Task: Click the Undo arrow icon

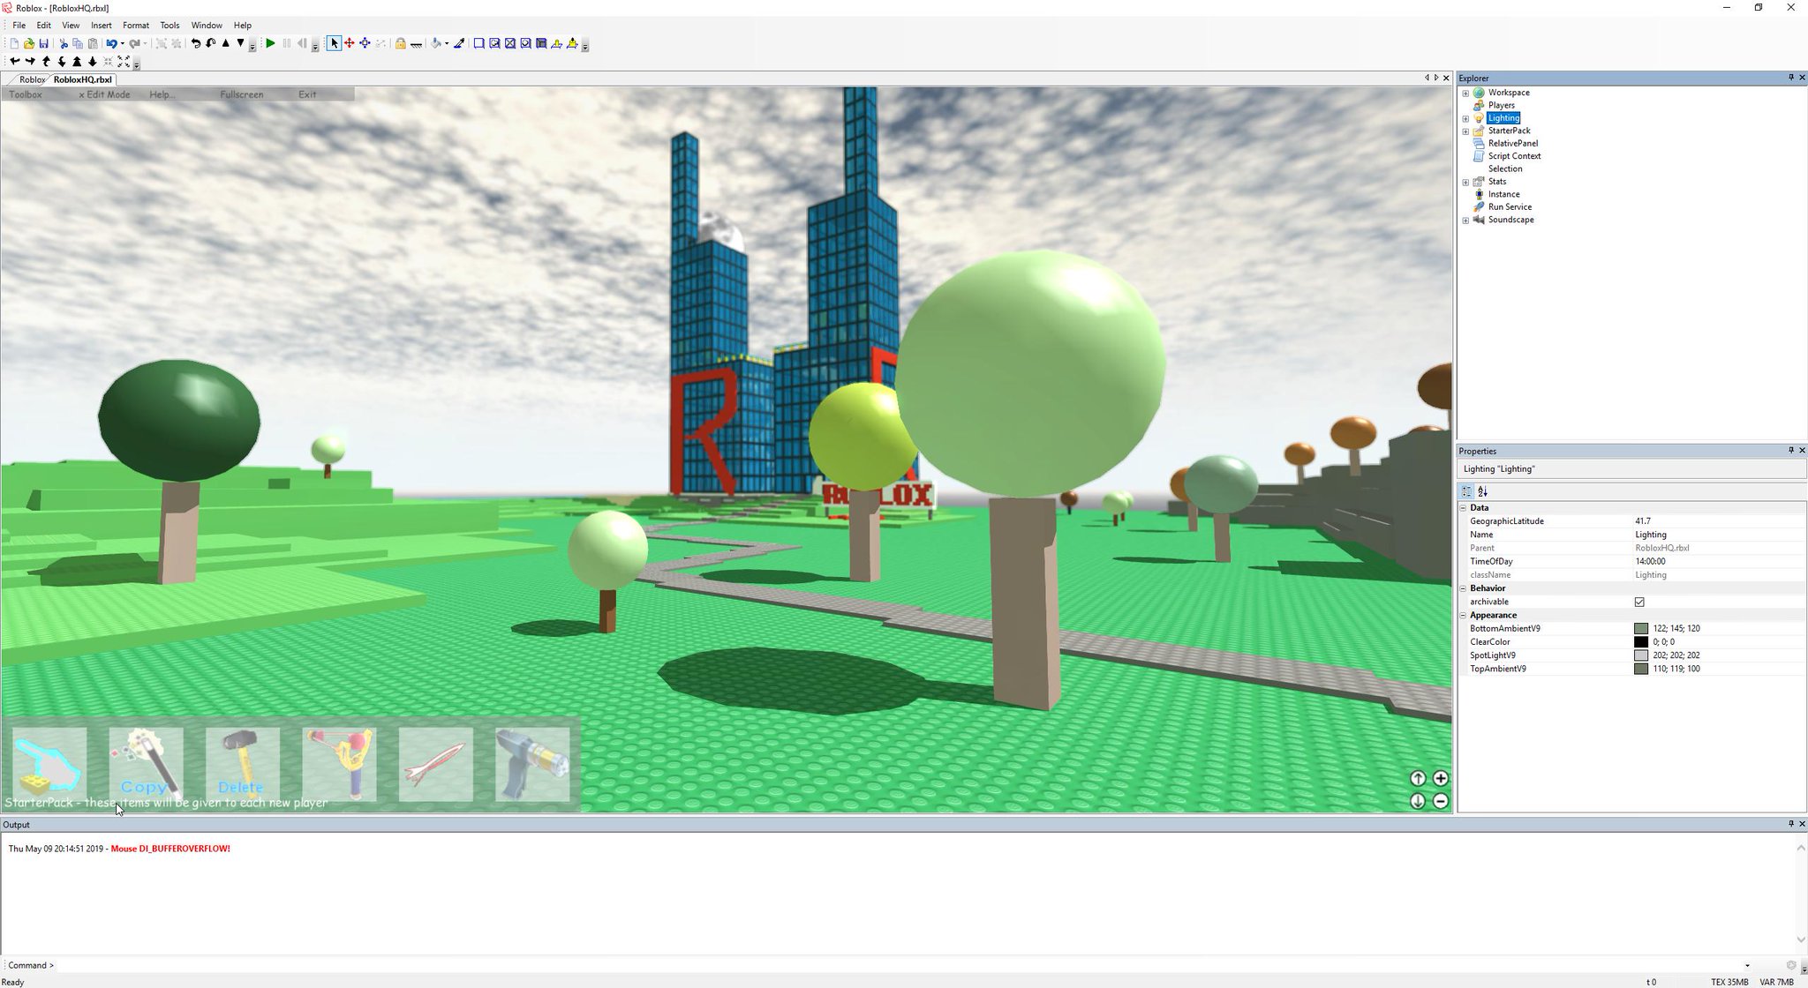Action: [111, 43]
